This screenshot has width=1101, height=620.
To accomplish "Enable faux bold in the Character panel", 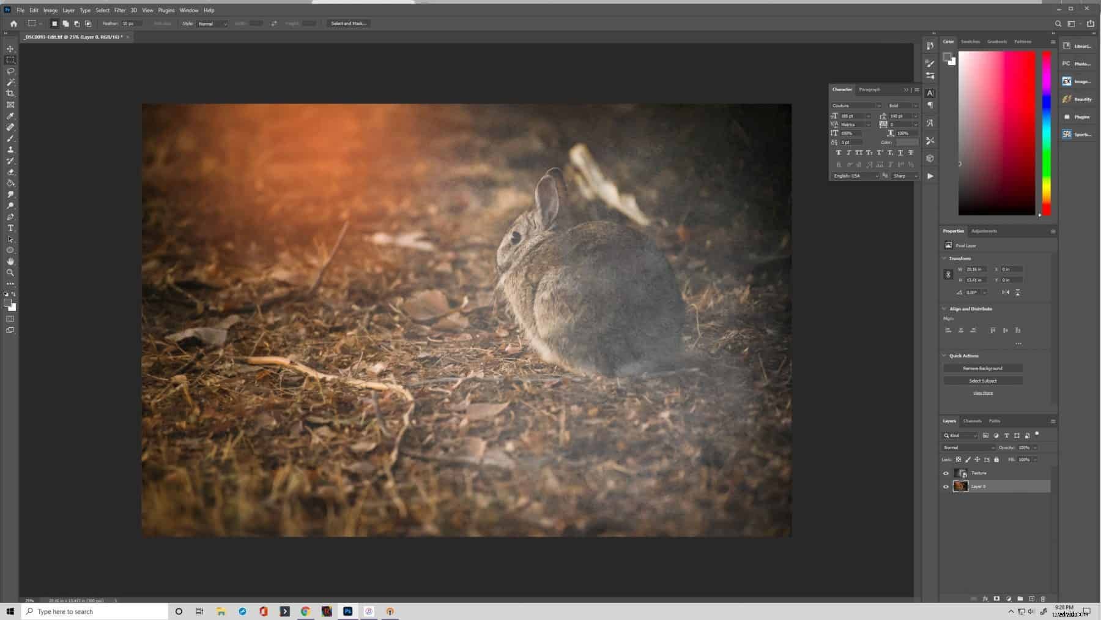I will [x=839, y=153].
